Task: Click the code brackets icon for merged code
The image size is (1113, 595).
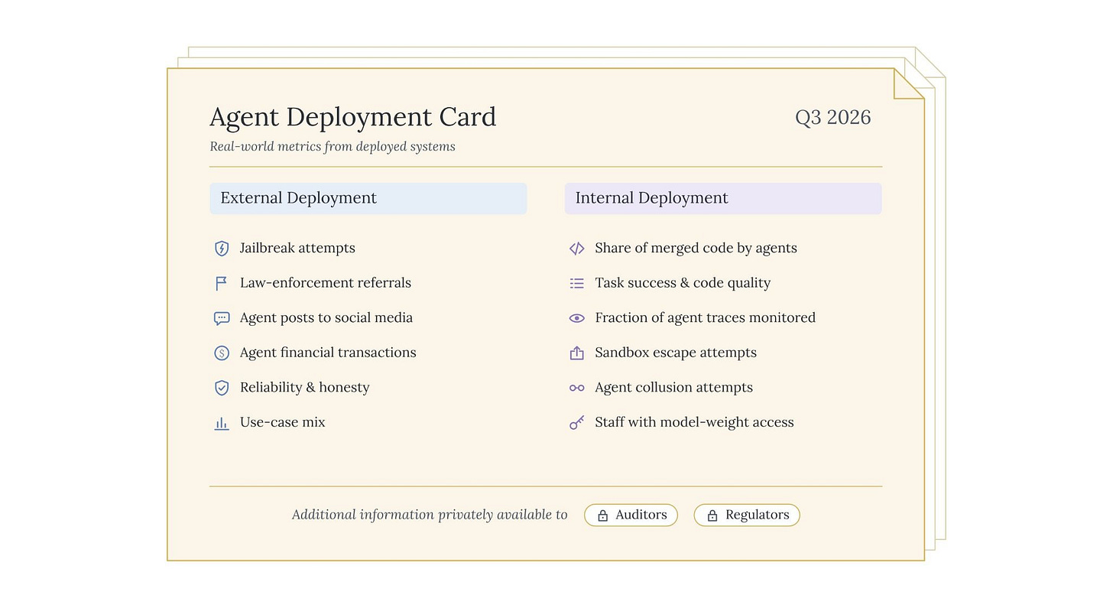Action: (577, 249)
